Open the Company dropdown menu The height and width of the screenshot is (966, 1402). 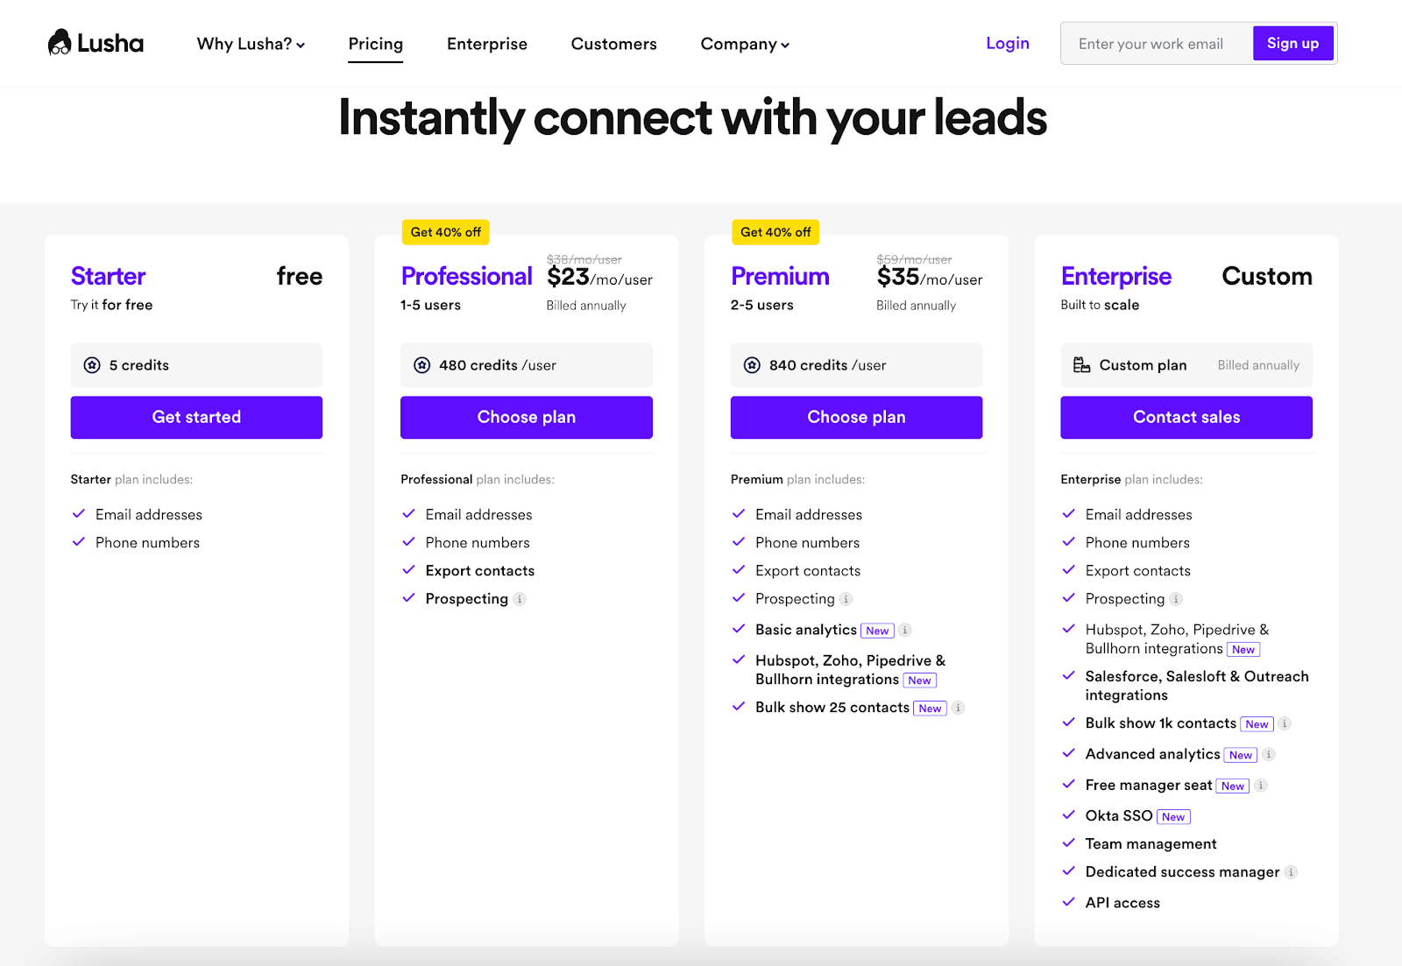pyautogui.click(x=745, y=44)
